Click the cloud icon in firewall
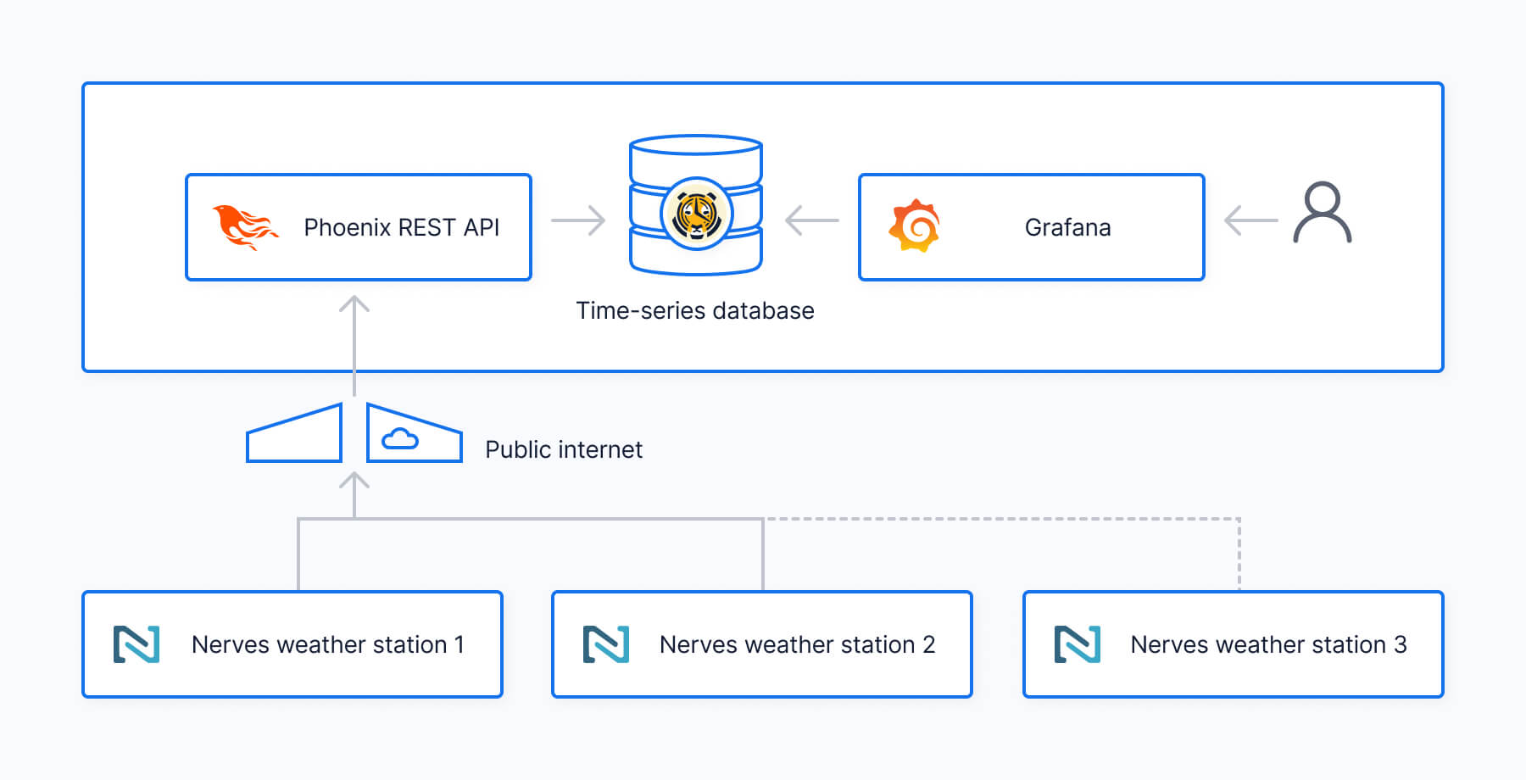 tap(400, 438)
